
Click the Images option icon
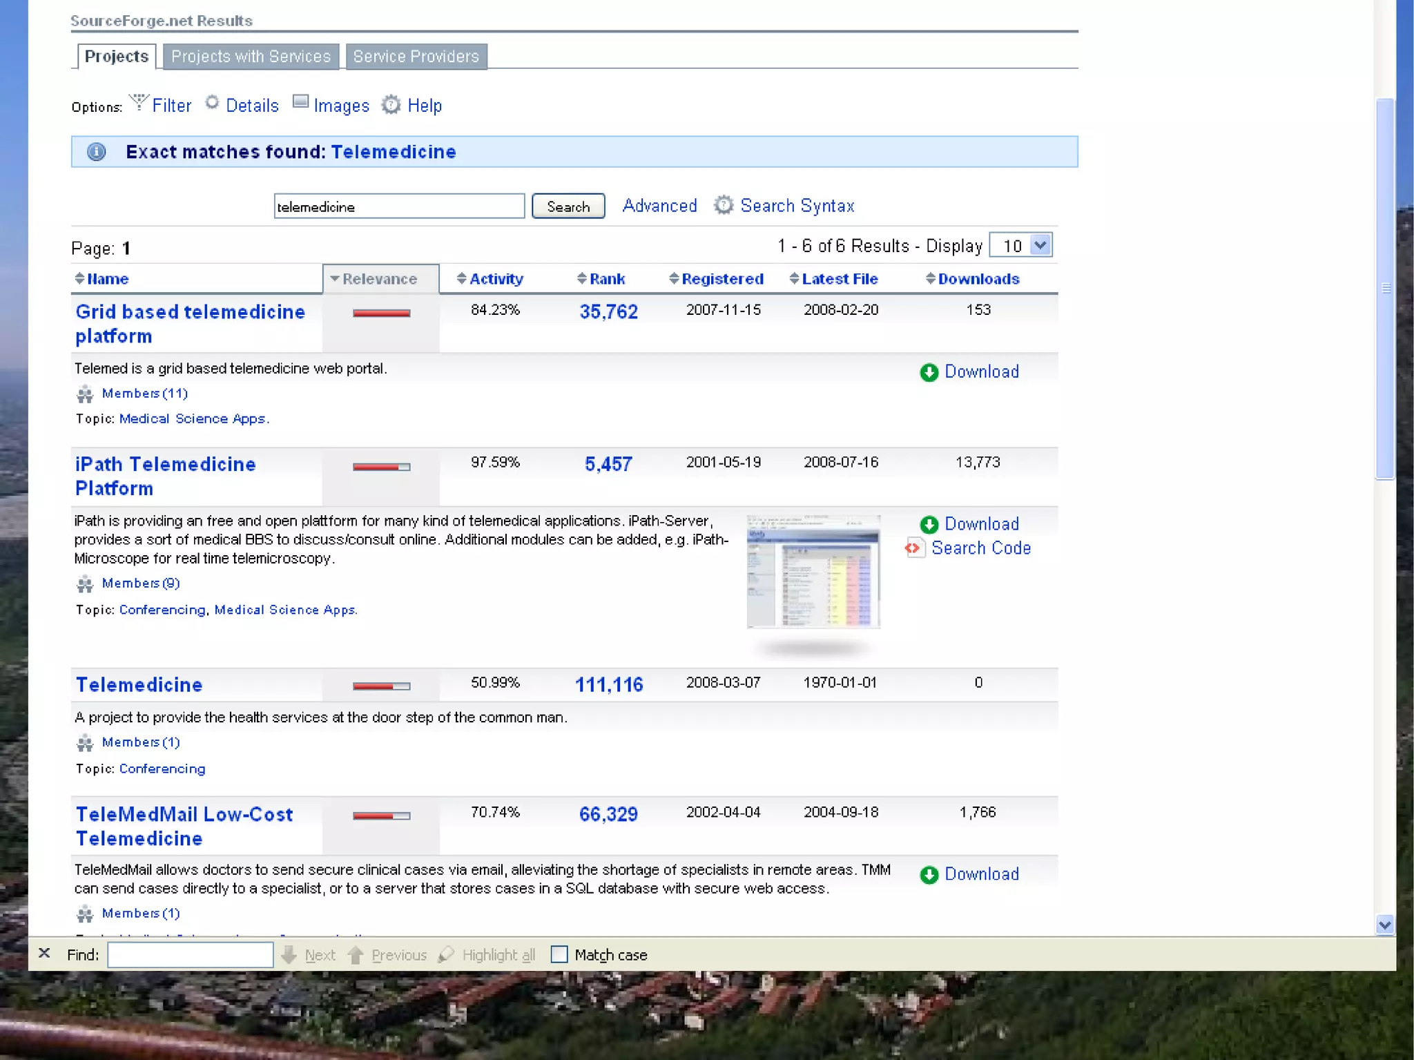[x=300, y=102]
